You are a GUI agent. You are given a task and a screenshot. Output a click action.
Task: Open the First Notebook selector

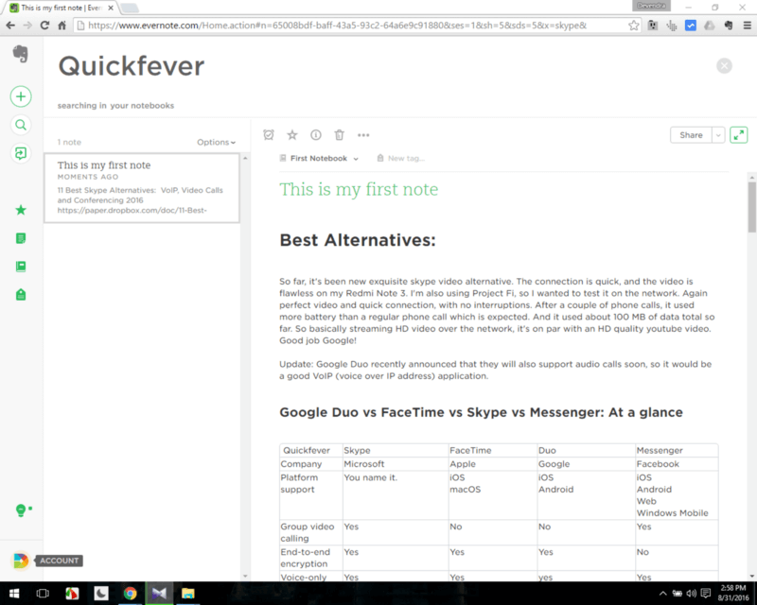point(319,160)
